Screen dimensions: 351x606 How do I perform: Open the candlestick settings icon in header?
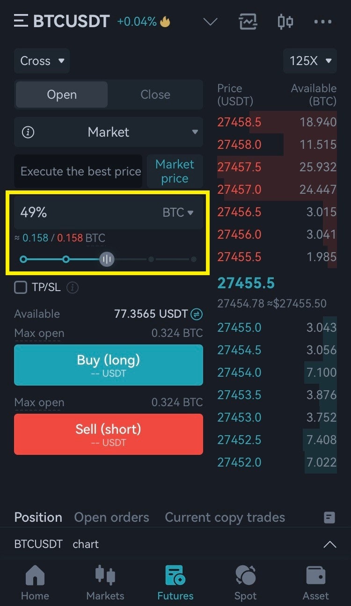pyautogui.click(x=285, y=22)
